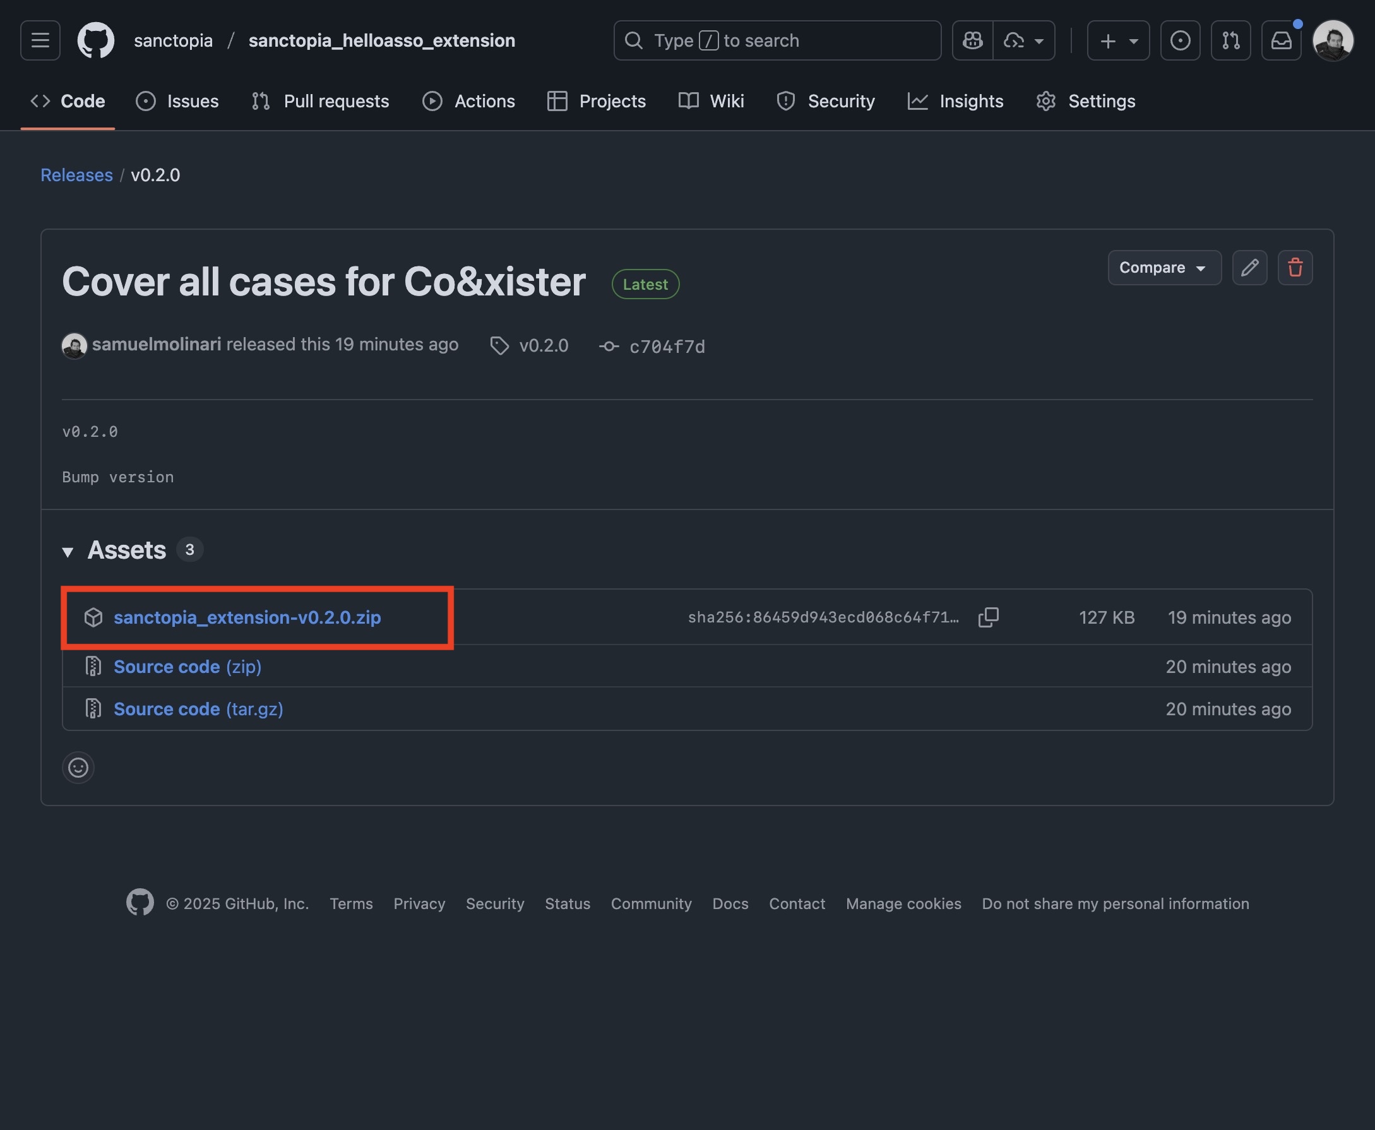Open the hamburger navigation menu
The image size is (1375, 1130).
point(40,40)
